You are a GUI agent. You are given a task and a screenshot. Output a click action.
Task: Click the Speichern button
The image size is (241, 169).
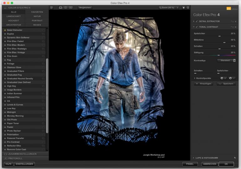[226, 84]
